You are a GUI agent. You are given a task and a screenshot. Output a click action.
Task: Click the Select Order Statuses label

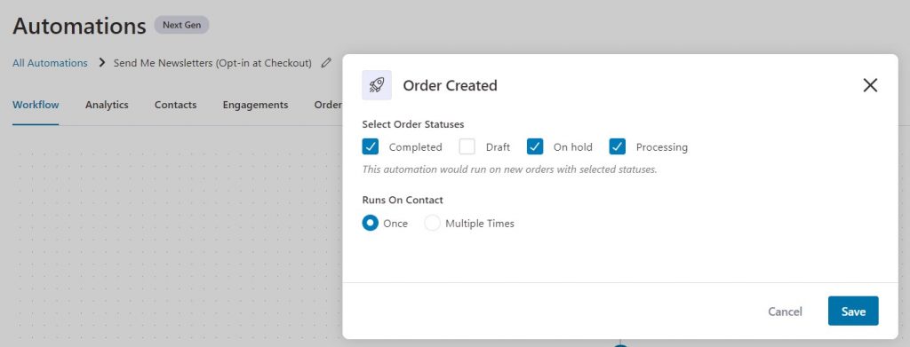pyautogui.click(x=412, y=124)
